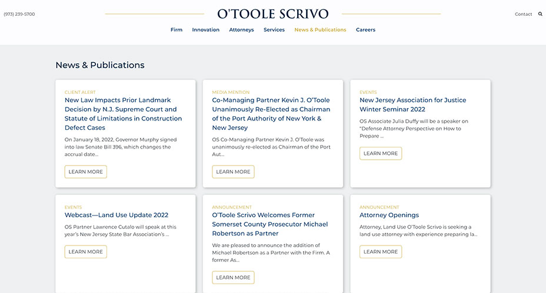Viewport: 546px width, 293px height.
Task: Click Learn More under Winter Seminar 2022
Action: [381, 153]
